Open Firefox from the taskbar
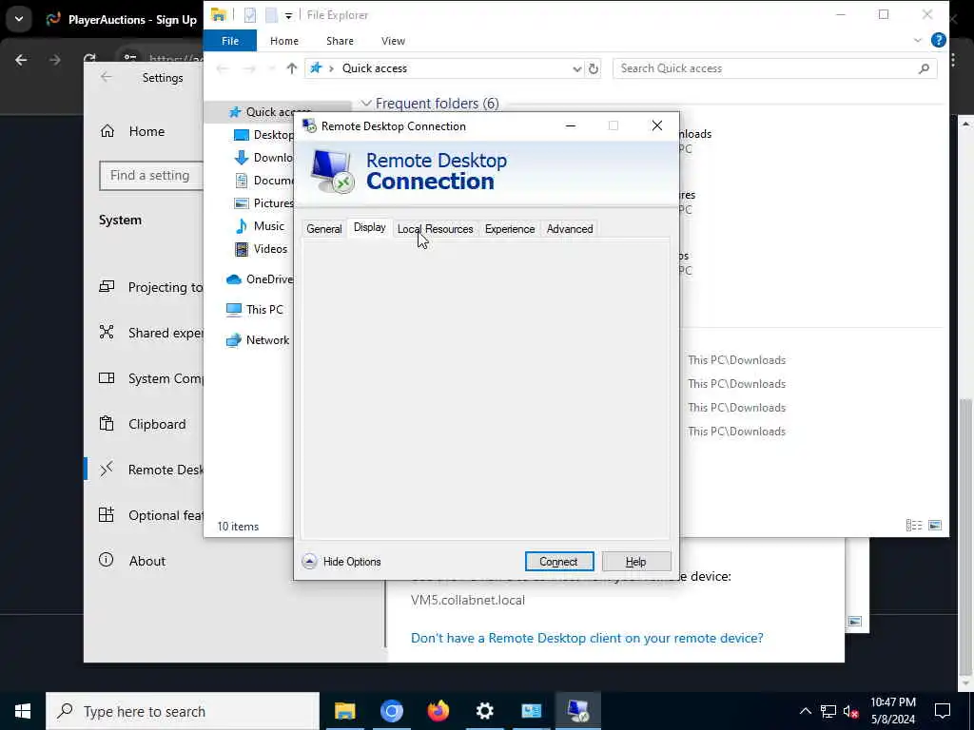The image size is (974, 730). click(438, 711)
